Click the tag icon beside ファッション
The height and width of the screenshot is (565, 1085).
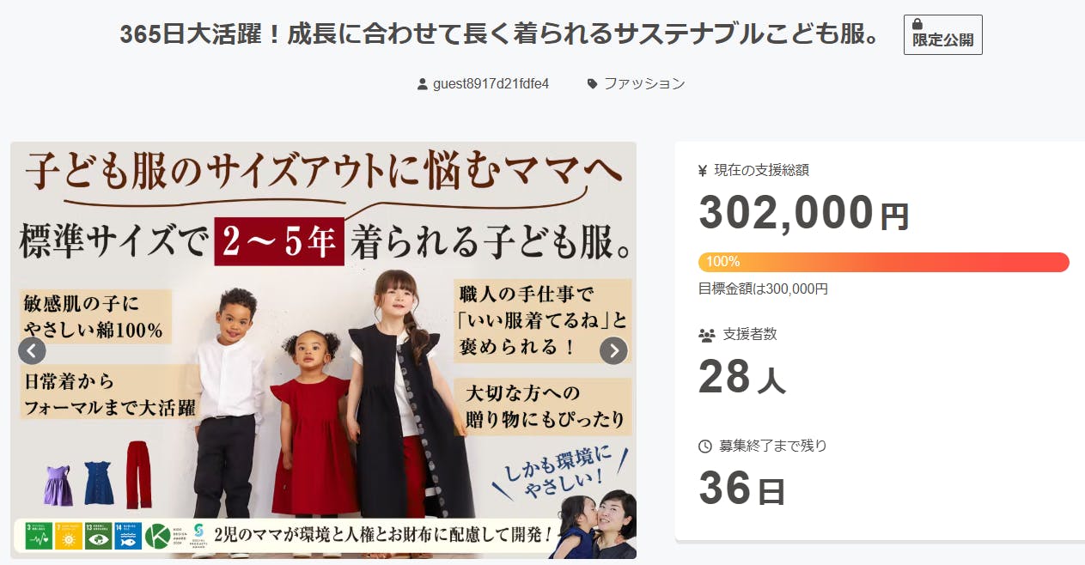[593, 84]
